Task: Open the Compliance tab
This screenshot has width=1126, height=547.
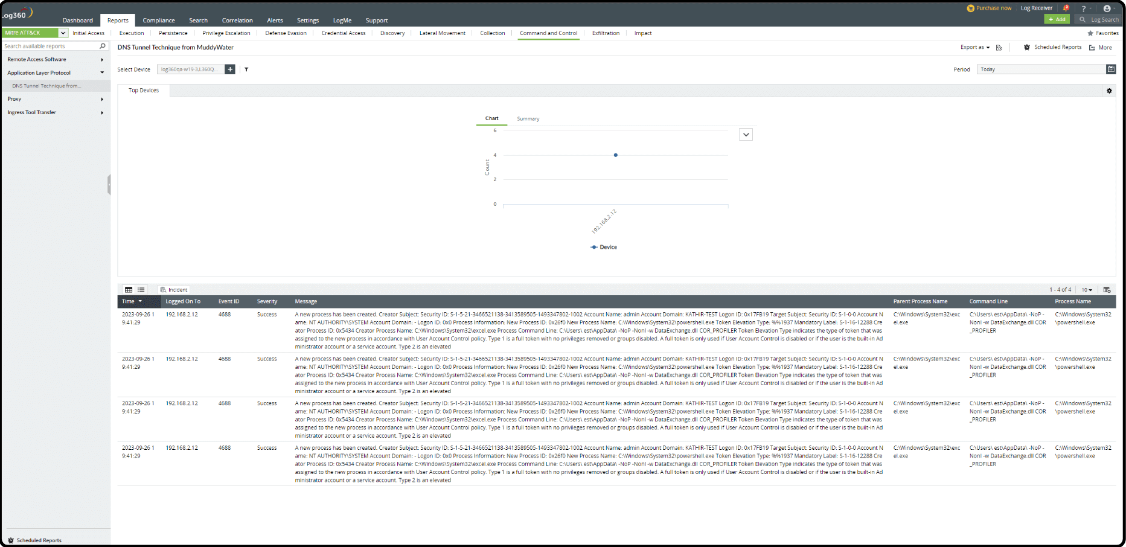Action: (x=159, y=21)
